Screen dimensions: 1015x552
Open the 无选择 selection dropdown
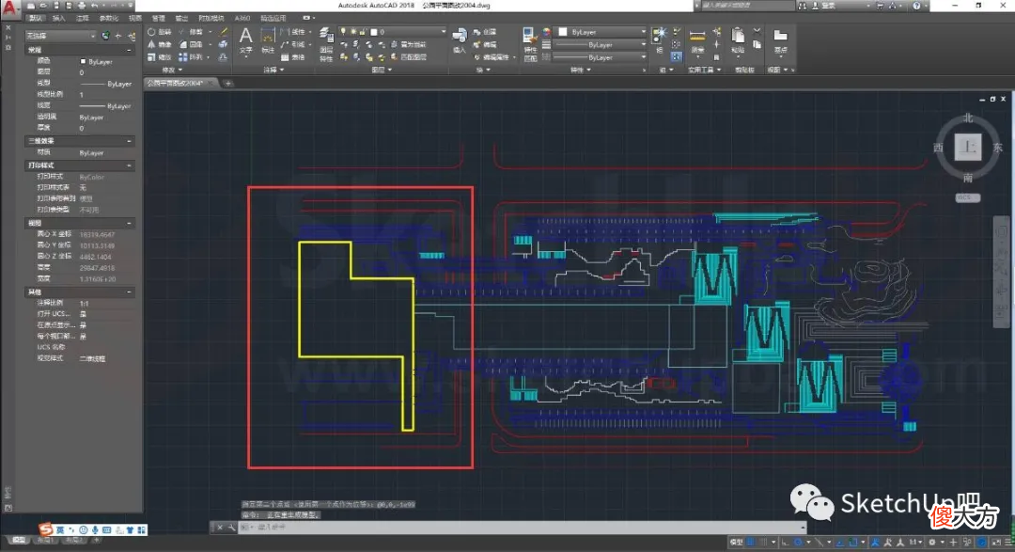click(60, 36)
